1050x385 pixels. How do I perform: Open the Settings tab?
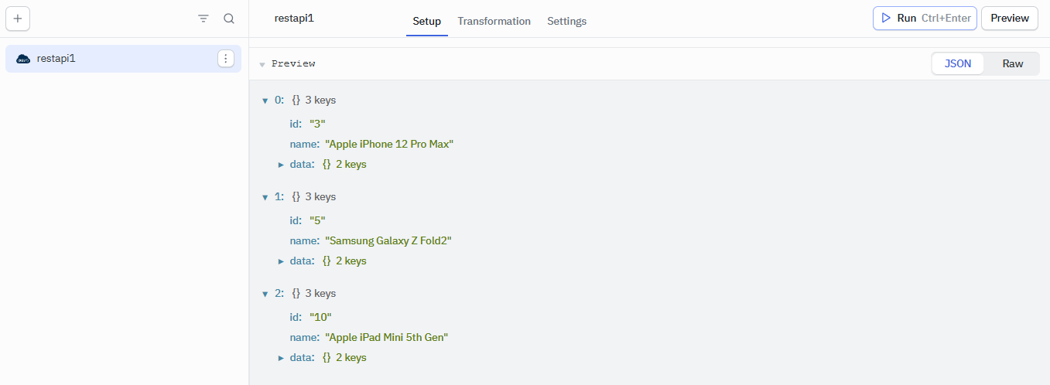click(x=566, y=21)
